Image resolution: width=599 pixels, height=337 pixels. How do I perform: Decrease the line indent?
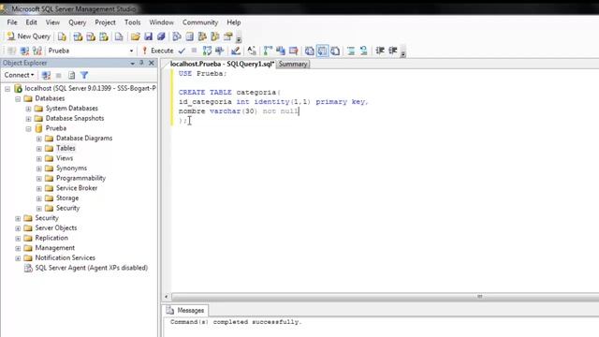click(x=380, y=51)
